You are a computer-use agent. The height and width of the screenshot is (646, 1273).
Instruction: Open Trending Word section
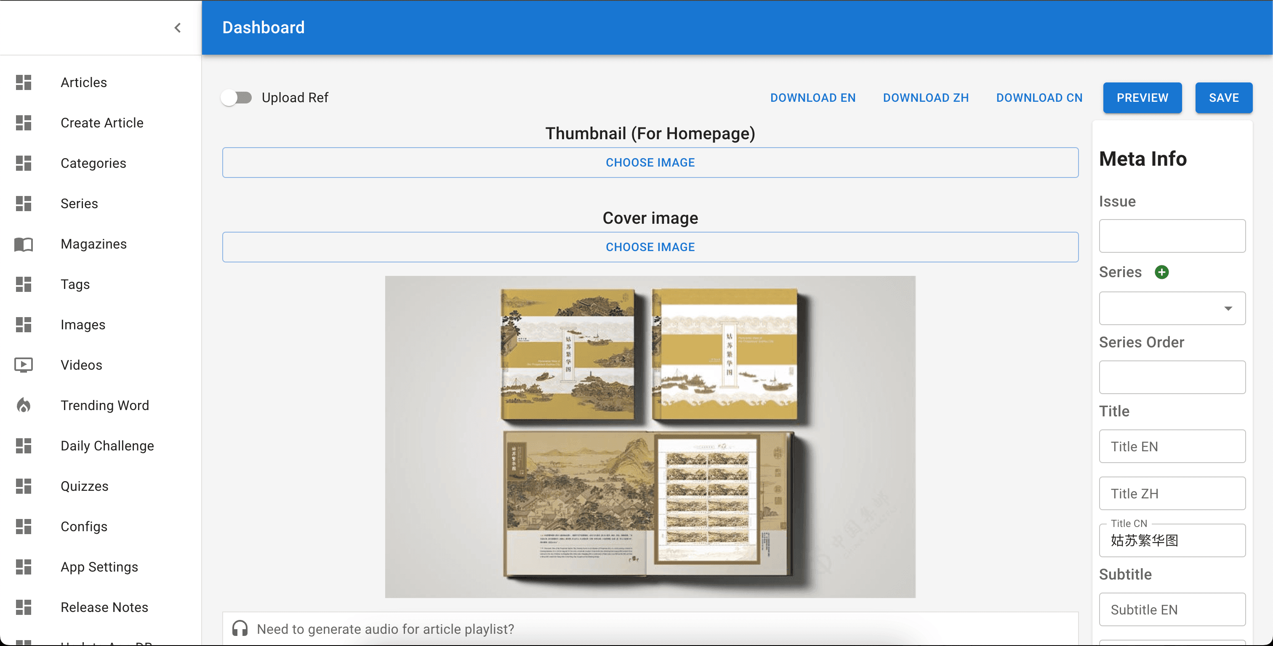pyautogui.click(x=101, y=405)
